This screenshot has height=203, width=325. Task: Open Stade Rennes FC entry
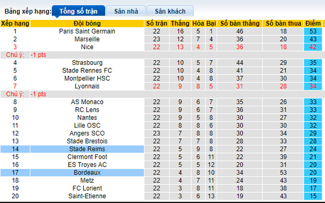tap(87, 71)
